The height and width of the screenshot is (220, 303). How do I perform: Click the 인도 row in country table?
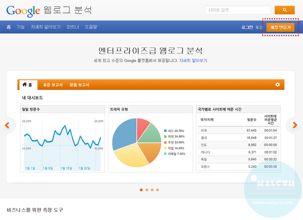[x=238, y=145]
